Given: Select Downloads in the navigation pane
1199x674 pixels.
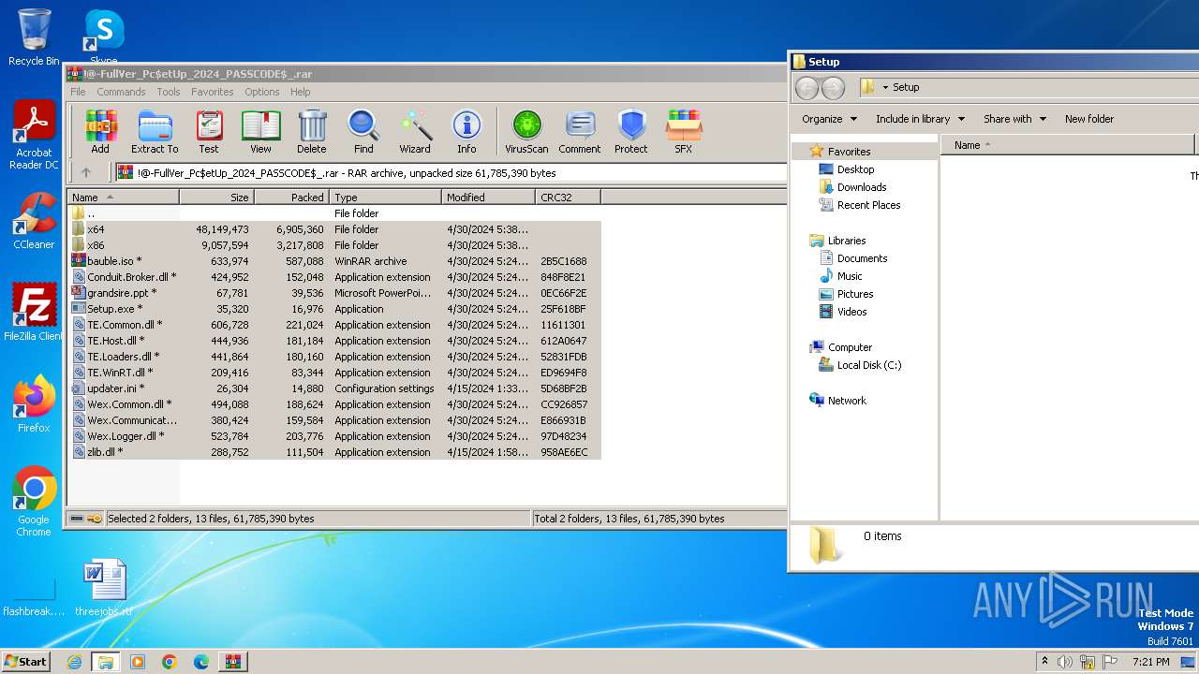Looking at the screenshot, I should click(x=862, y=187).
